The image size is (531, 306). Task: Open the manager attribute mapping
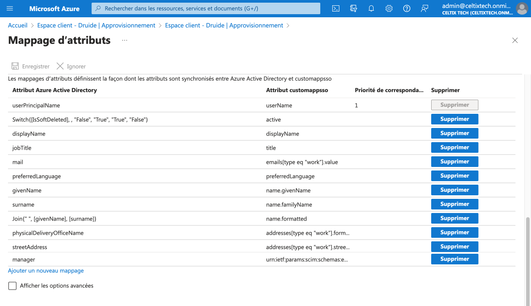[24, 260]
